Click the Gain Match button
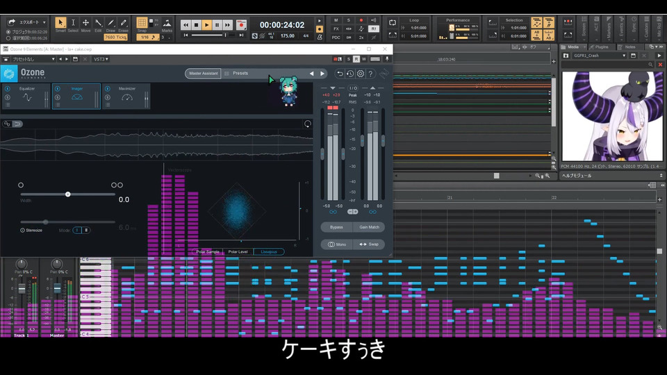The height and width of the screenshot is (375, 667). [x=369, y=227]
